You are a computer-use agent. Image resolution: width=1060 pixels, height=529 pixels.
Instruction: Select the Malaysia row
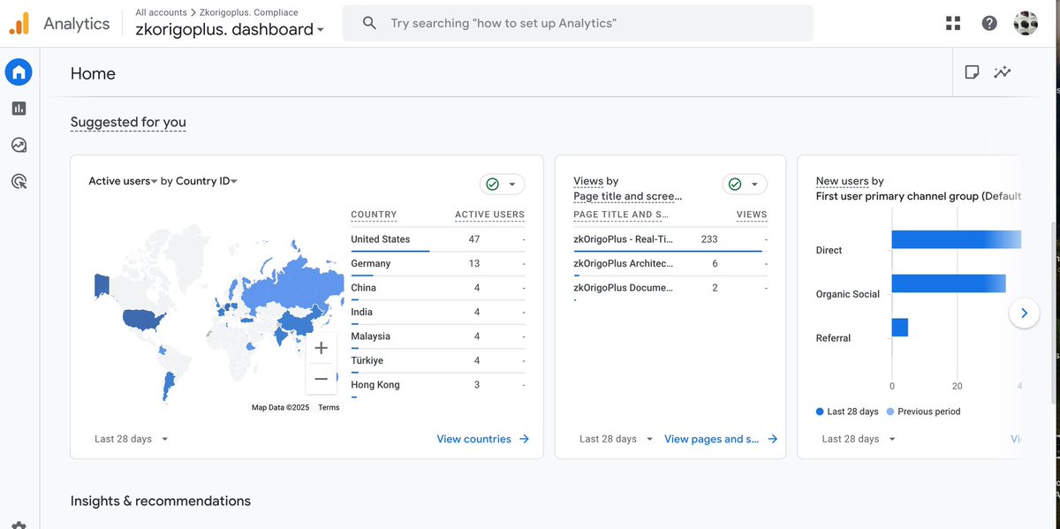point(437,336)
